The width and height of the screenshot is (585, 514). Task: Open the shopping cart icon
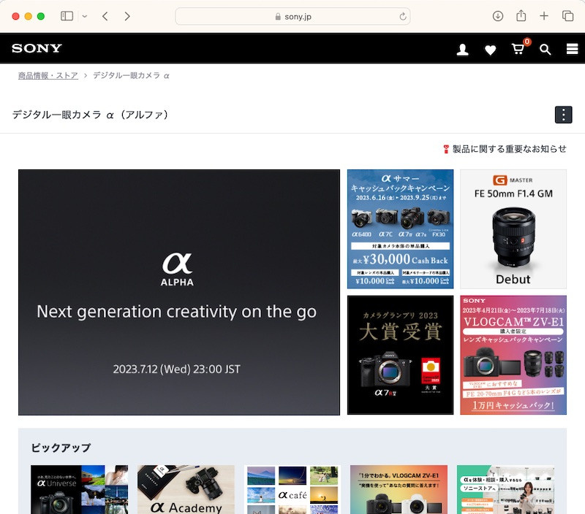518,49
